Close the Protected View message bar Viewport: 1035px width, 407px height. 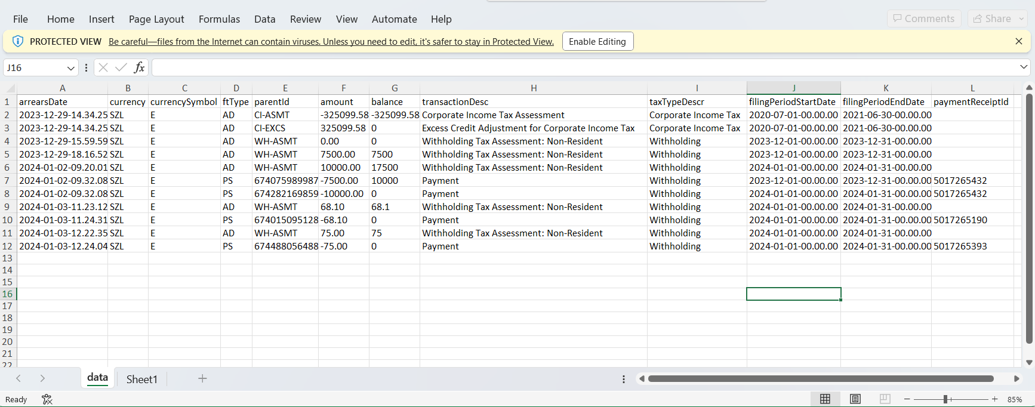tap(1018, 41)
